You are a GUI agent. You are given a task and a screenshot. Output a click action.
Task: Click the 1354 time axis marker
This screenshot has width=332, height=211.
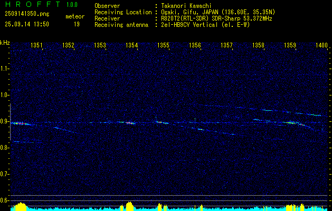coord(132,45)
